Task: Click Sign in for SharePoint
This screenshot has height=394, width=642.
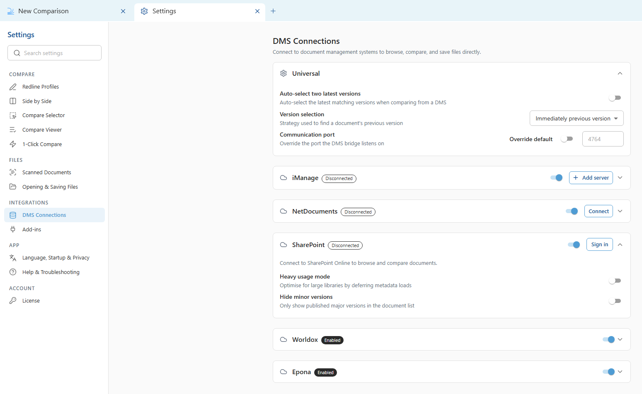Action: (599, 245)
